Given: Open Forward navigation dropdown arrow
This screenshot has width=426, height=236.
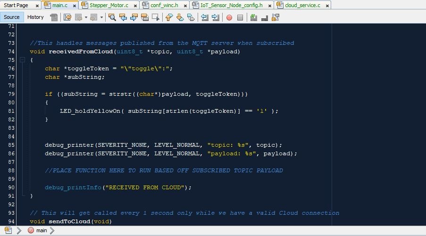Looking at the screenshot, I should tap(102, 17).
